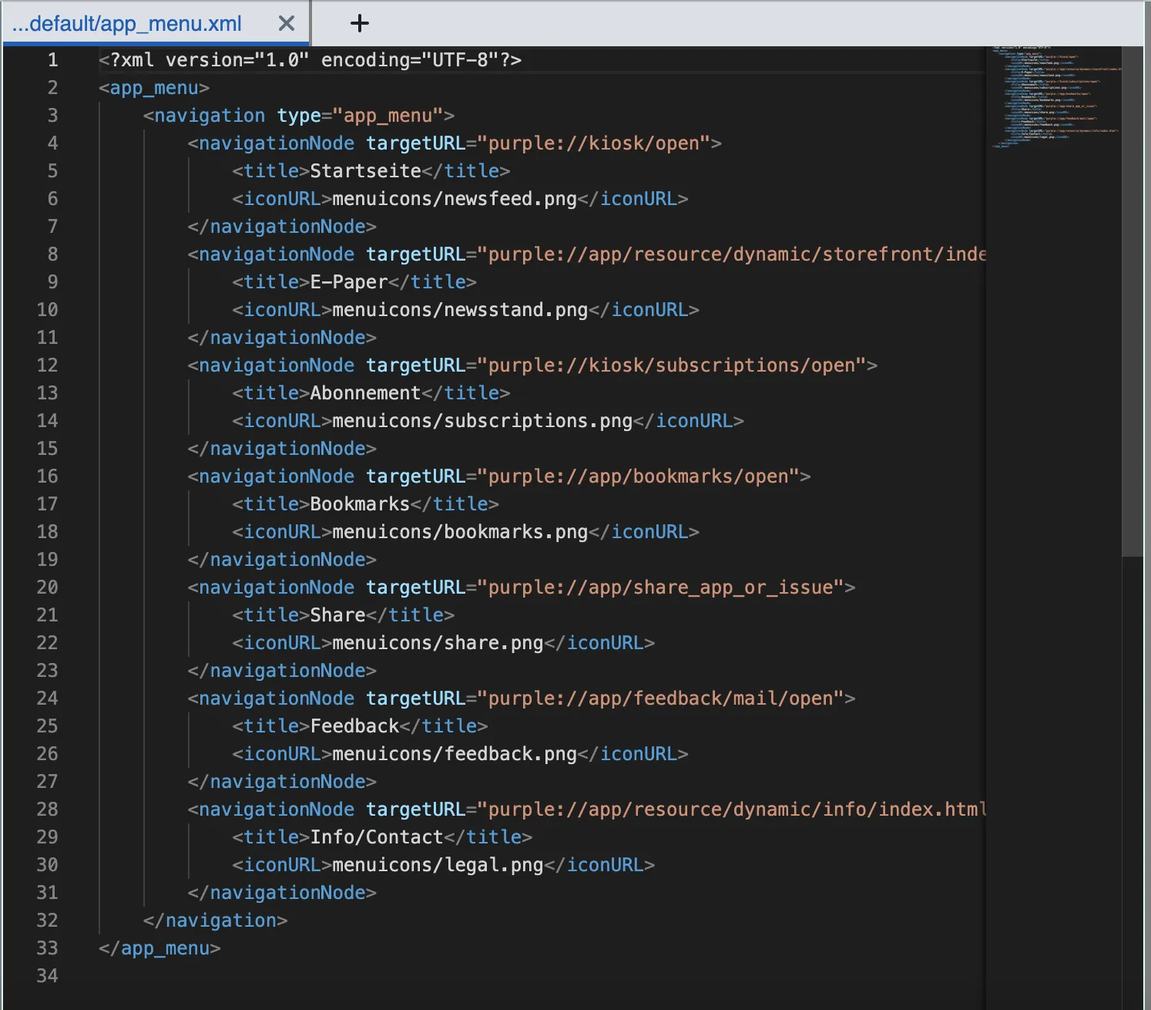This screenshot has width=1151, height=1010.
Task: Click line number 34 in gutter
Action: pyautogui.click(x=47, y=976)
